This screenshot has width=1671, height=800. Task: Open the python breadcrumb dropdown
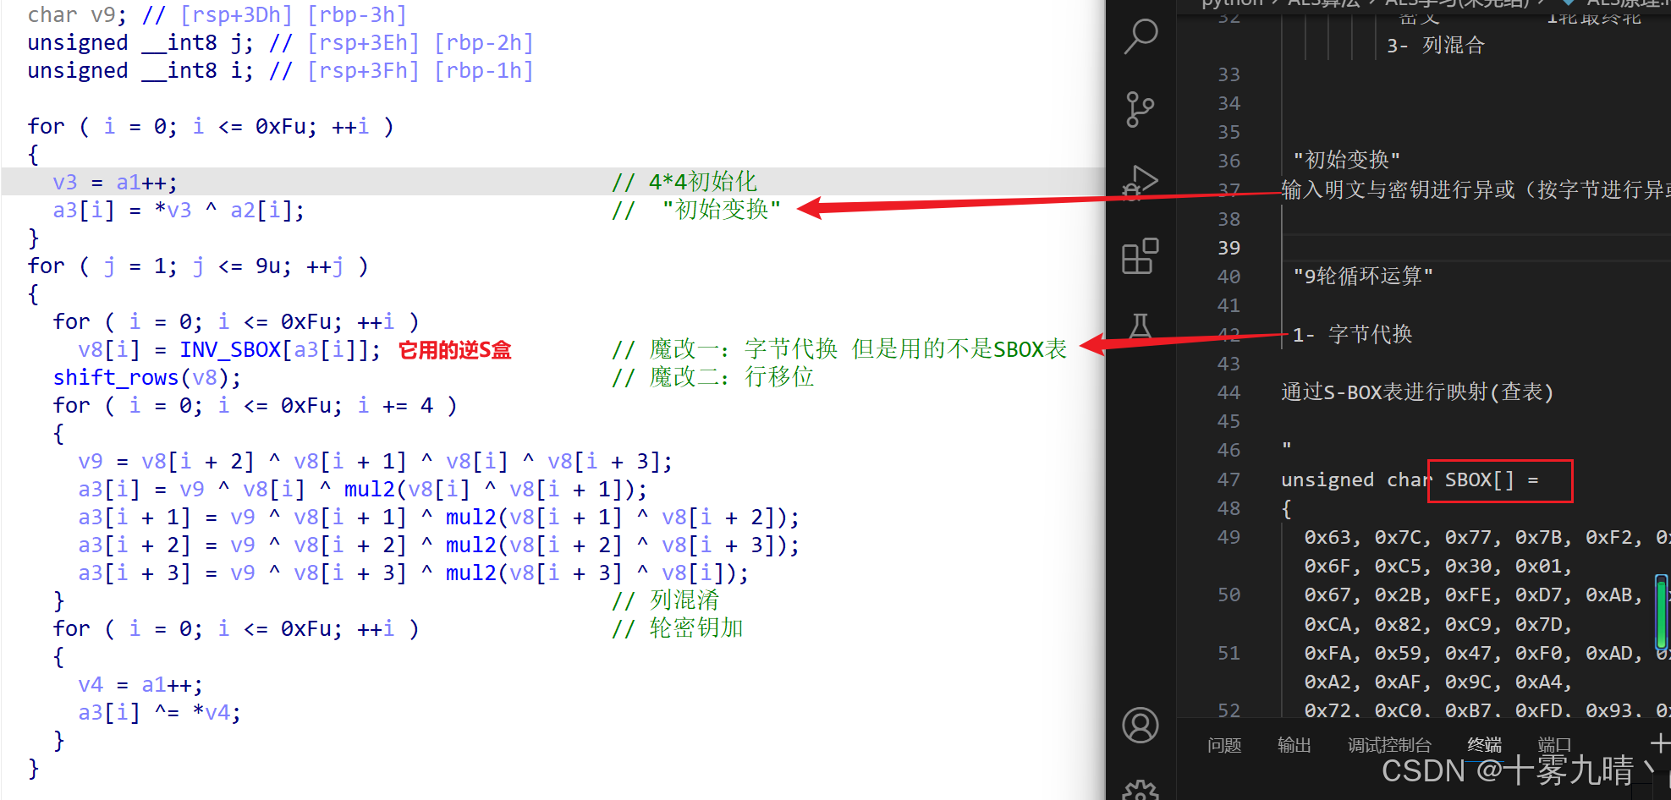[1230, 3]
